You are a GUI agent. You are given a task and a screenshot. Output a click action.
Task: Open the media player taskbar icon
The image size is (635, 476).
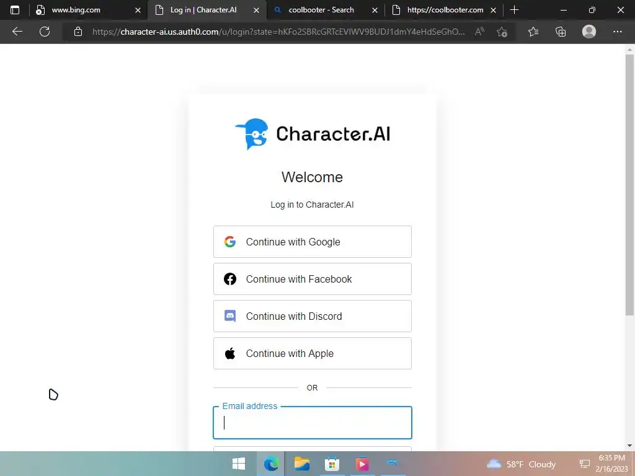[x=362, y=464]
